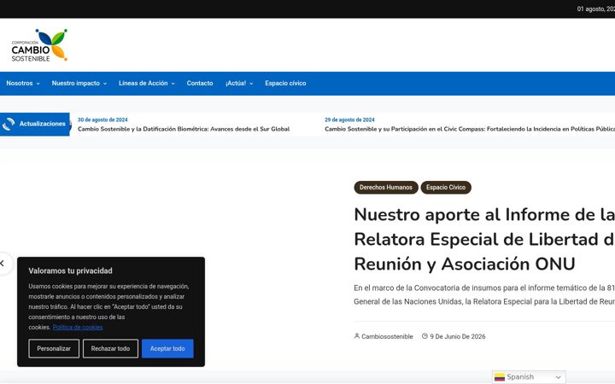The image size is (615, 384).
Task: Open the Civic Compass participation headline
Action: click(470, 129)
